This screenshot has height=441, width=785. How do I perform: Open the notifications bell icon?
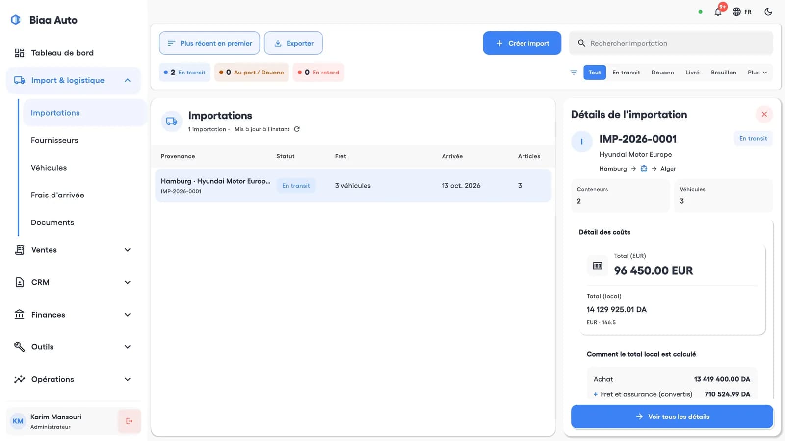coord(718,12)
